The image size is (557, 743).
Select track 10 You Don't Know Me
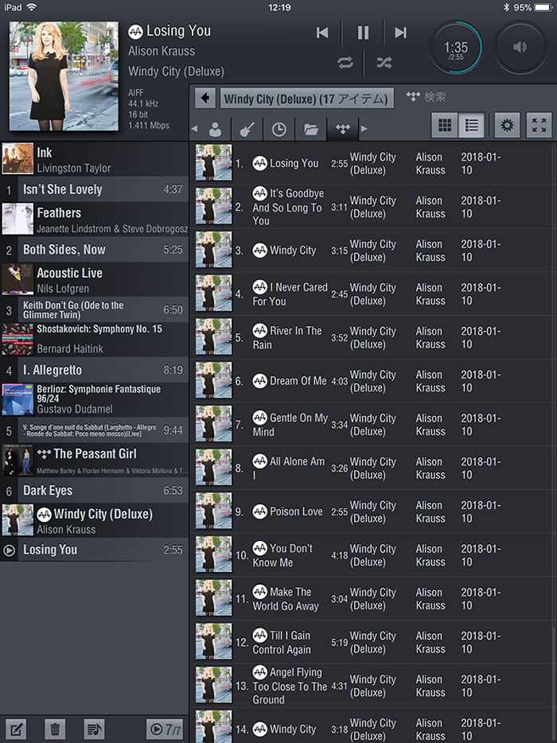pyautogui.click(x=371, y=555)
